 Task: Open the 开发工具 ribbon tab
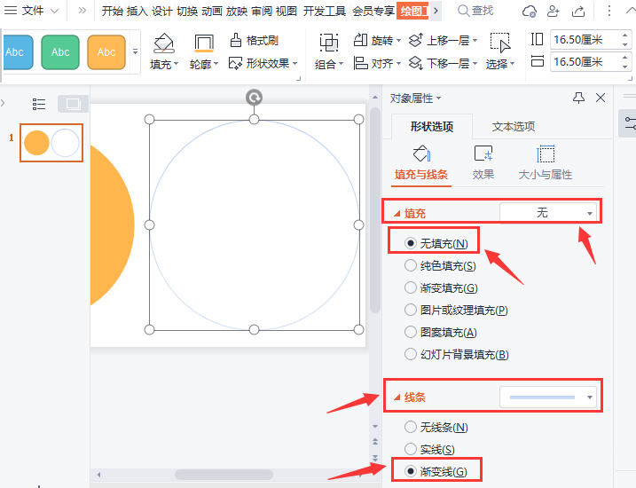coord(325,11)
